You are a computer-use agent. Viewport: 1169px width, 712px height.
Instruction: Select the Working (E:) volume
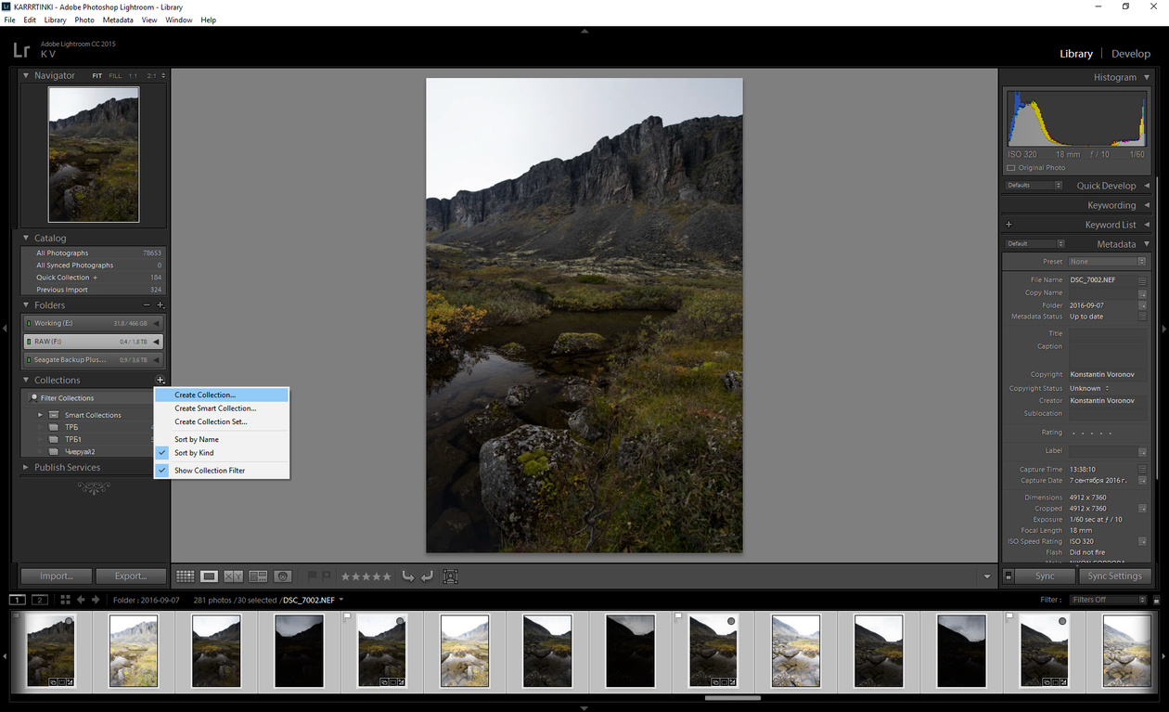(x=93, y=323)
